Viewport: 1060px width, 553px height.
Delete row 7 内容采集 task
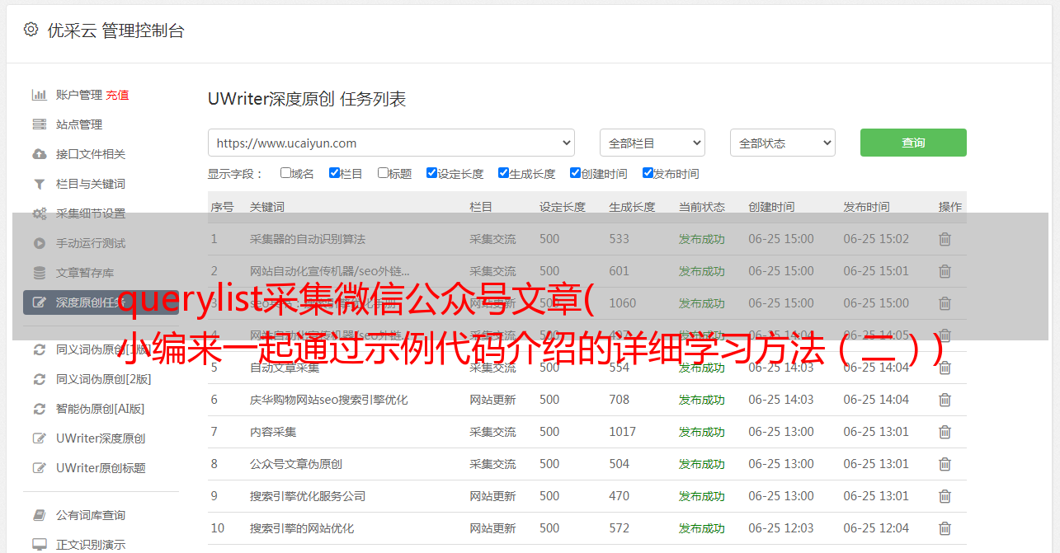click(x=945, y=432)
